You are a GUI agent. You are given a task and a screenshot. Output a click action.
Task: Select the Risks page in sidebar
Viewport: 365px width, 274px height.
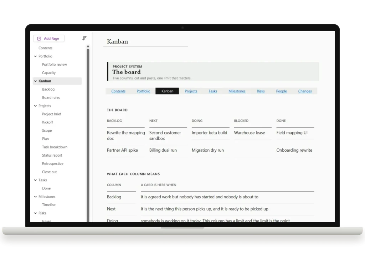(x=42, y=213)
